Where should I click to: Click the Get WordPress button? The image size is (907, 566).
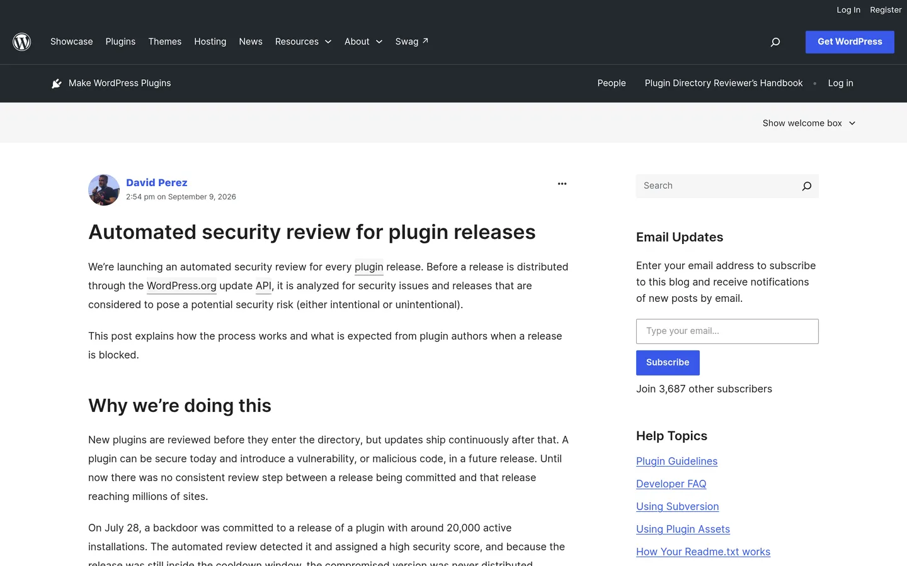click(x=850, y=42)
